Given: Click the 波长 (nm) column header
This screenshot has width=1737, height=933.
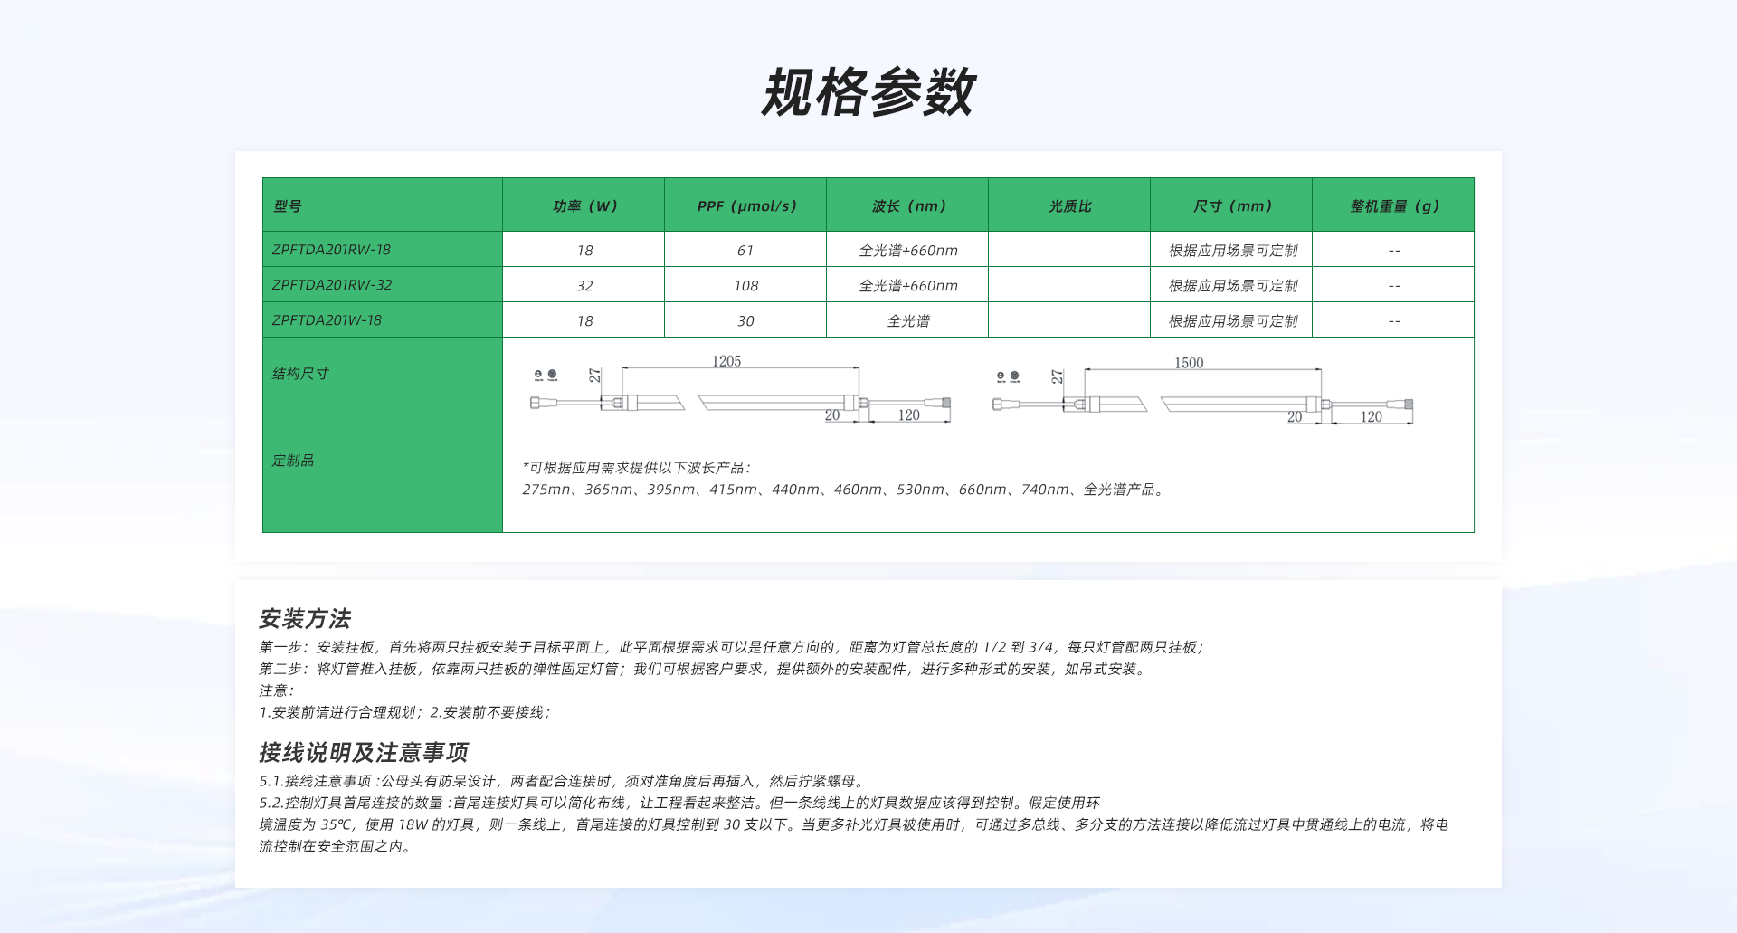Looking at the screenshot, I should pos(908,206).
